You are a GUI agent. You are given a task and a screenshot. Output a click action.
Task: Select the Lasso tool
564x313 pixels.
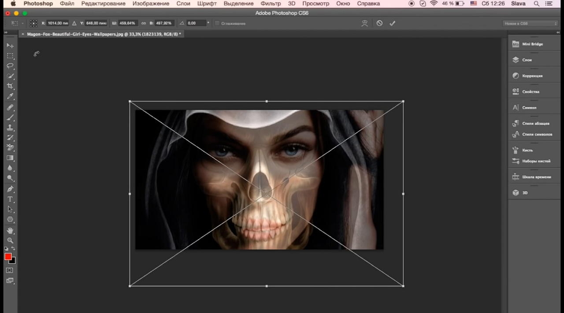pos(10,66)
